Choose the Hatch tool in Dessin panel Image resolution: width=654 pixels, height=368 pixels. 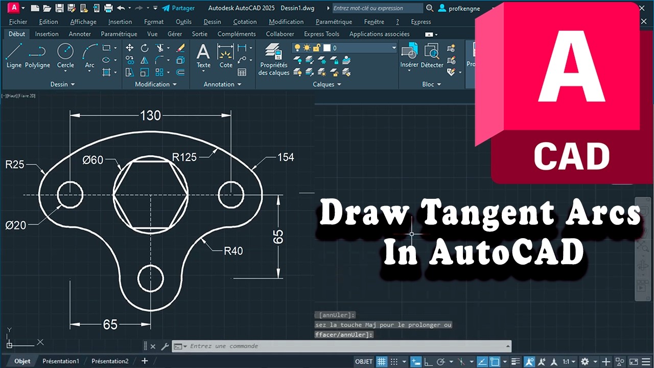106,72
